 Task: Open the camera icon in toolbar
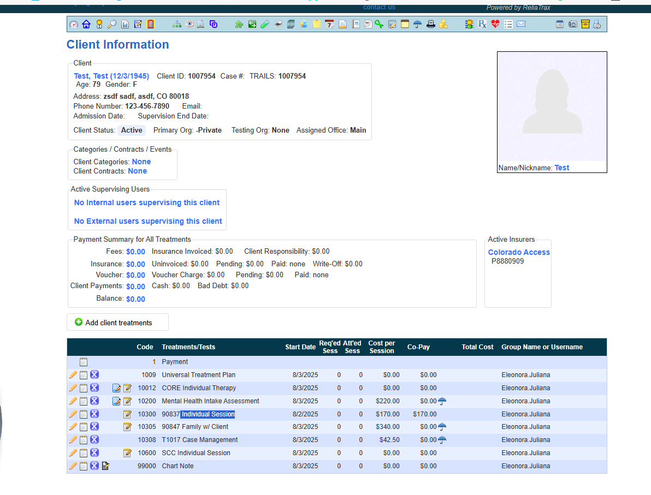tap(572, 24)
